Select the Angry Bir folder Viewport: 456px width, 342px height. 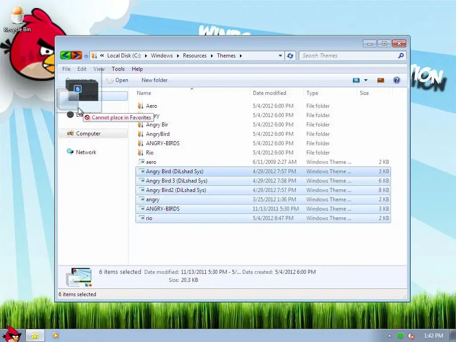click(263, 125)
